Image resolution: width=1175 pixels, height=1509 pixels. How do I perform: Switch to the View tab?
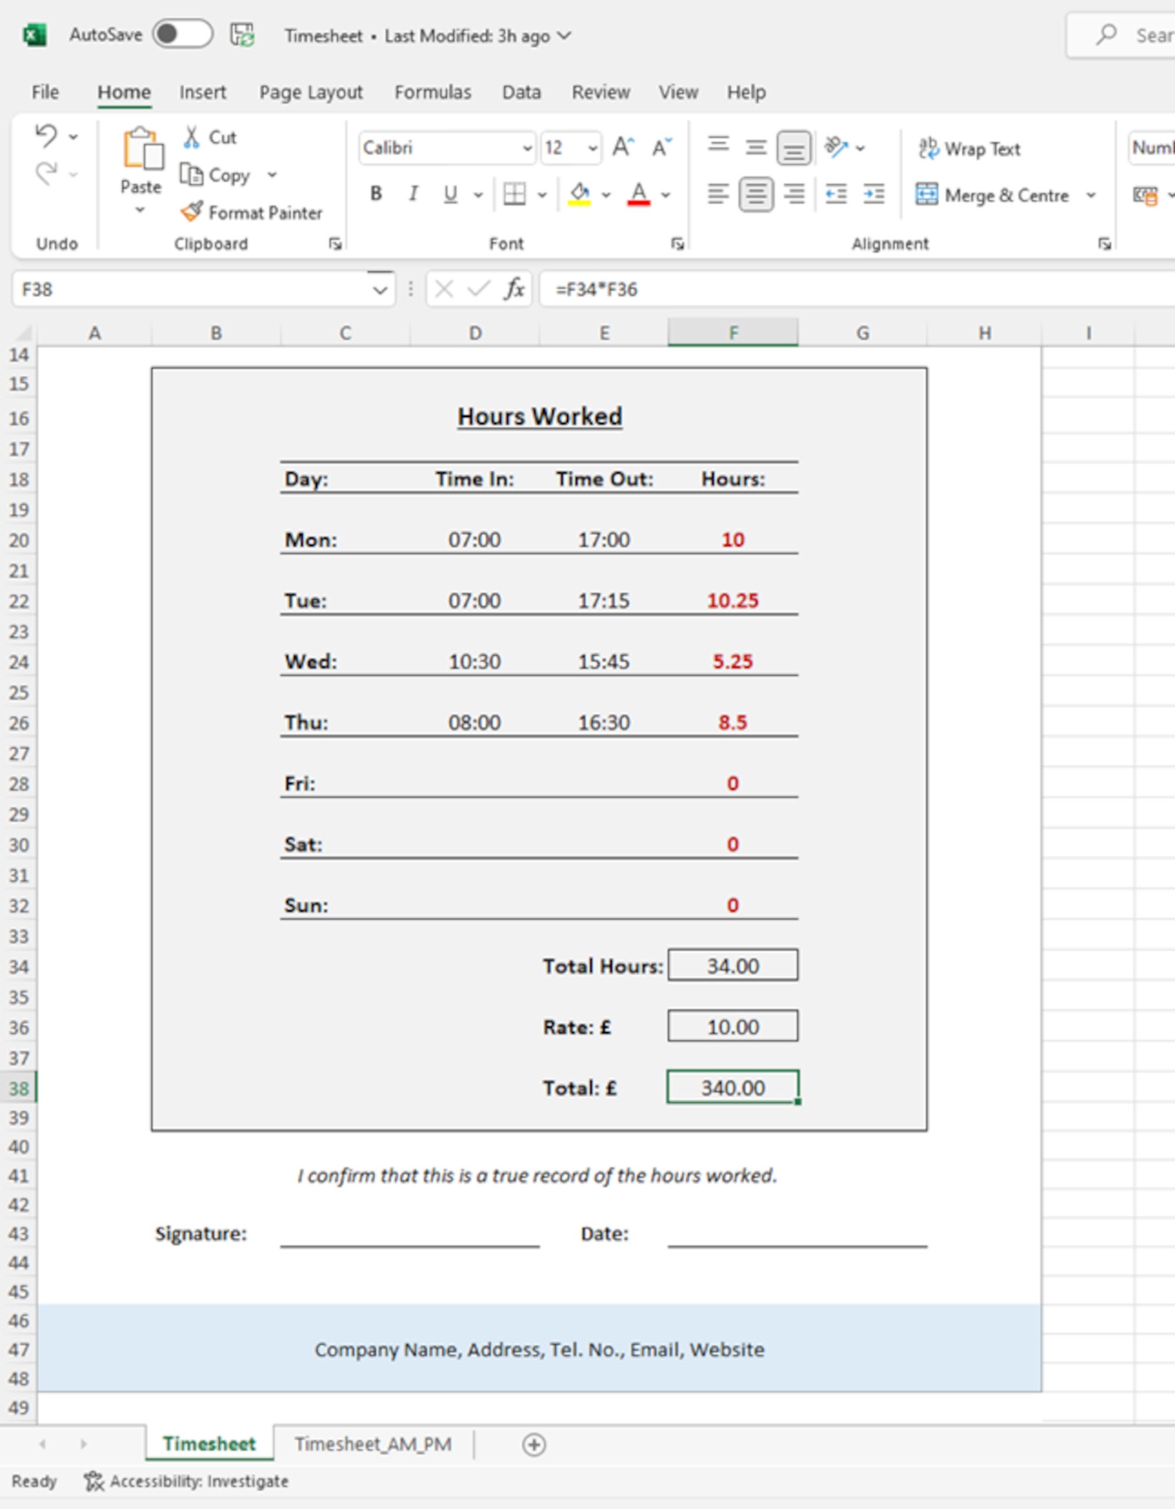click(x=678, y=92)
